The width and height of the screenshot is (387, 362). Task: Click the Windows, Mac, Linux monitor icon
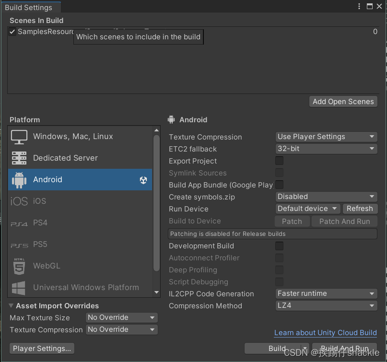tap(19, 137)
